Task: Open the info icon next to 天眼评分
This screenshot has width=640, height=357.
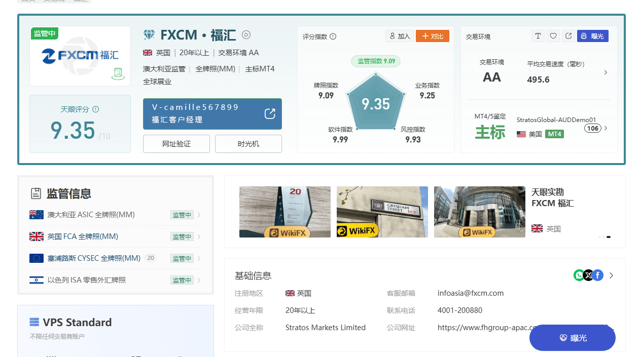Action: point(96,109)
